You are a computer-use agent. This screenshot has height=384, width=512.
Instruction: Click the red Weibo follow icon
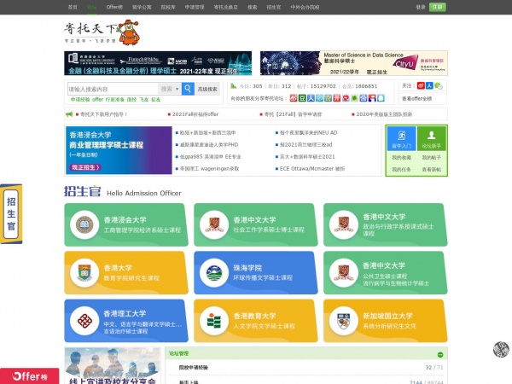click(x=421, y=85)
